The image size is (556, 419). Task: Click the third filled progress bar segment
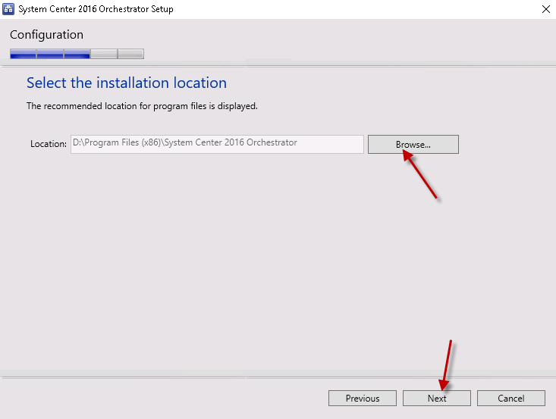coord(77,54)
